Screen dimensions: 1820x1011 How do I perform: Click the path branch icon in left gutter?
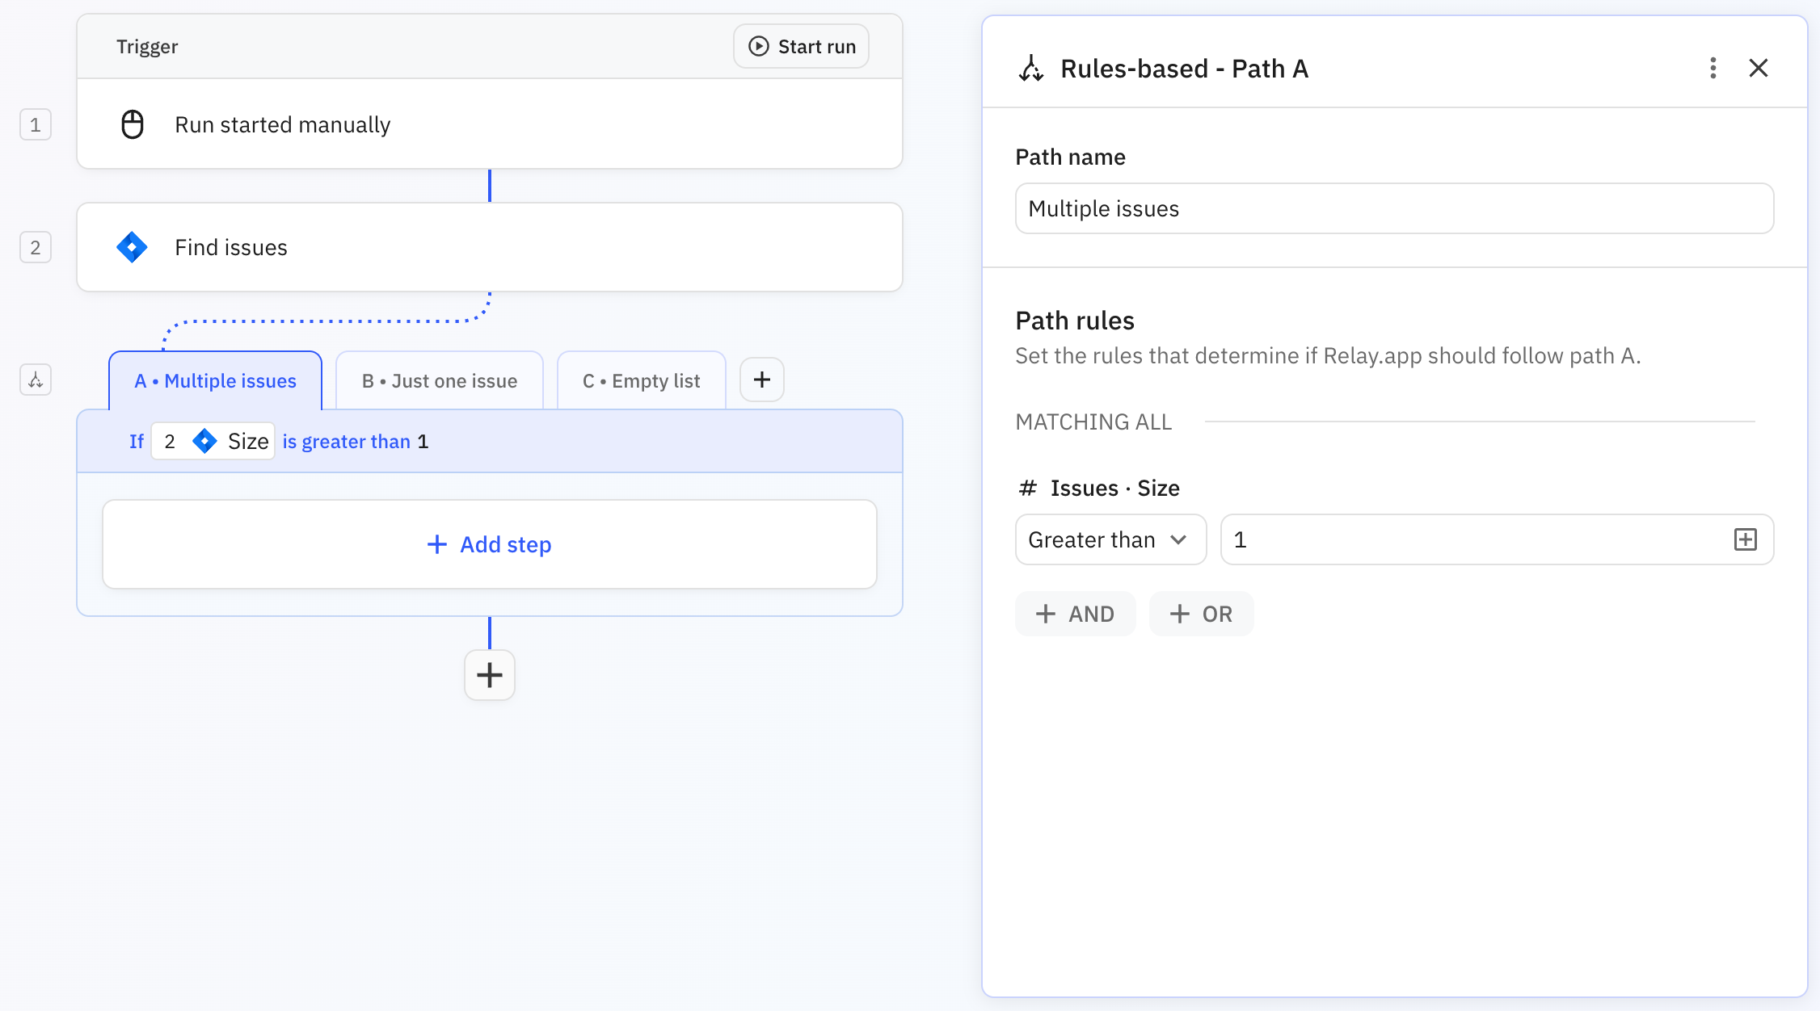(36, 380)
